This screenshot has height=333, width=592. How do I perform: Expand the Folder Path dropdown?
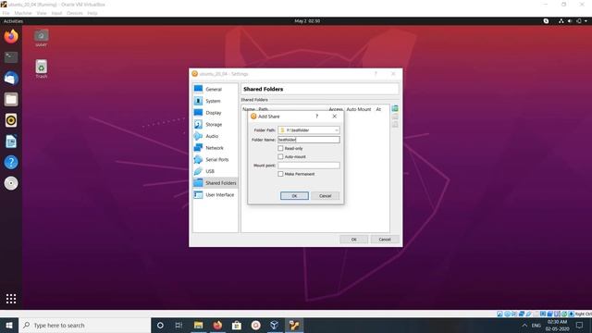pyautogui.click(x=336, y=130)
